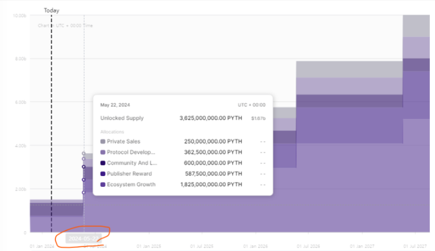Screen dimensions: 435x251
Task: Click the '$1.67b' value in the tooltip
Action: [x=258, y=118]
